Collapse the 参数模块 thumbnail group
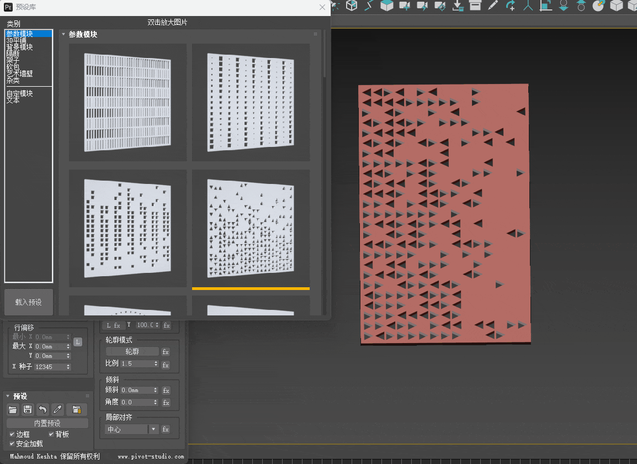This screenshot has height=464, width=637. point(63,34)
